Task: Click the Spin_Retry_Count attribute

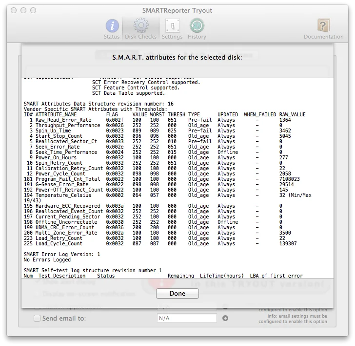Action: [x=59, y=163]
